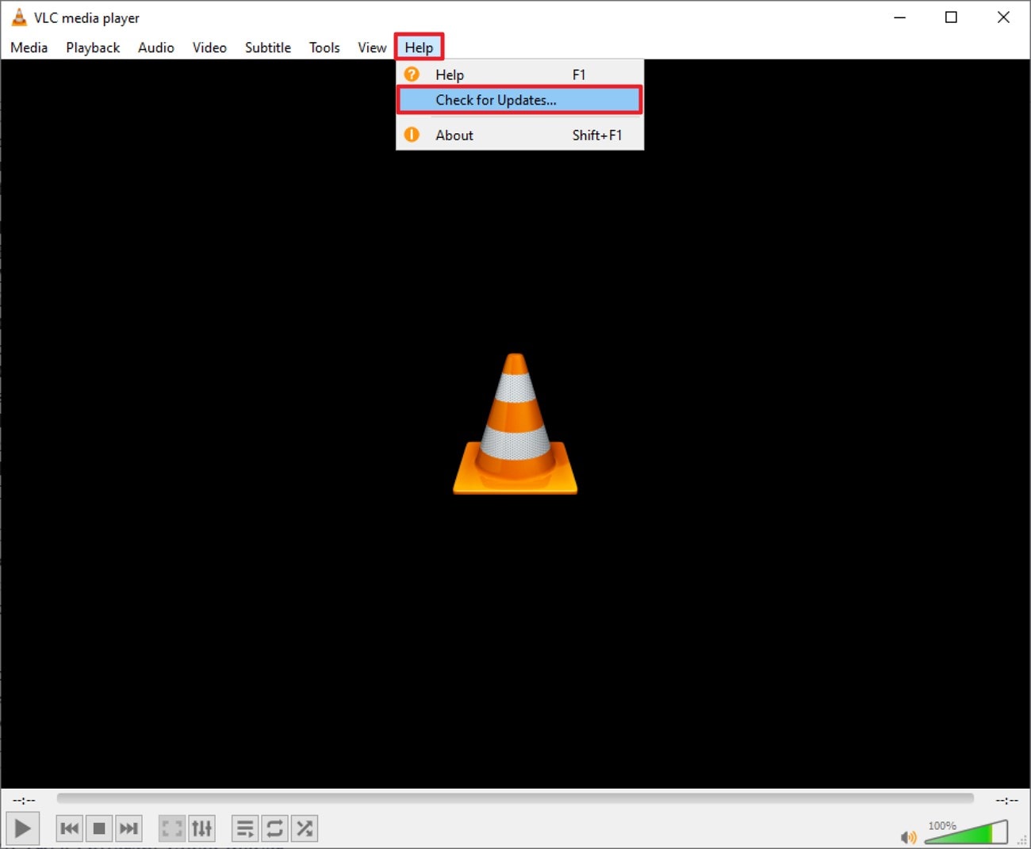Click the Play button
The image size is (1031, 849).
(x=22, y=829)
